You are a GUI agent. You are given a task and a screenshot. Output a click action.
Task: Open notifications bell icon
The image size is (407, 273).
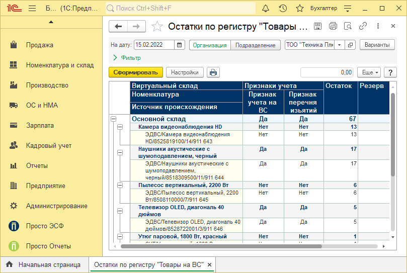[x=266, y=9]
